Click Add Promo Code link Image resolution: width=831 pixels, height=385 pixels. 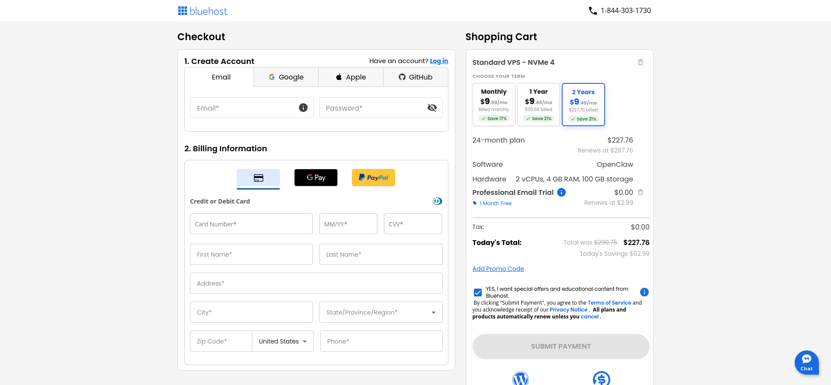coord(498,269)
